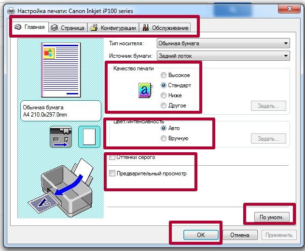Viewport: 305px width, 251px height.
Task: Click the rear tray paper source icon
Action: 60,136
